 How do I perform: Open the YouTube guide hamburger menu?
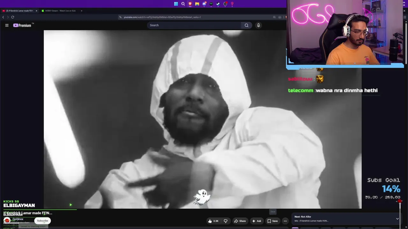point(7,25)
